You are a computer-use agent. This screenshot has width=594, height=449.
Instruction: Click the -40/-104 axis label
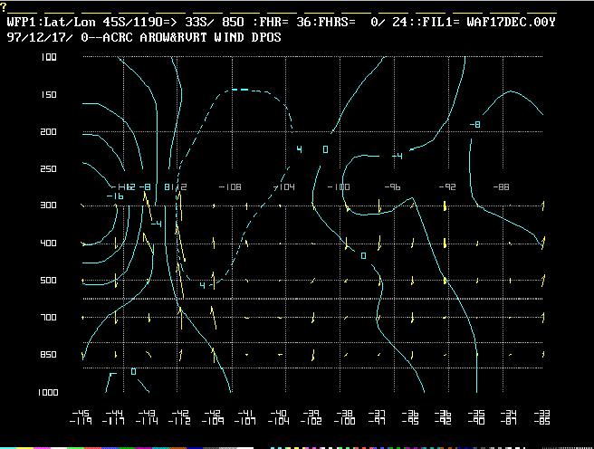coord(279,416)
